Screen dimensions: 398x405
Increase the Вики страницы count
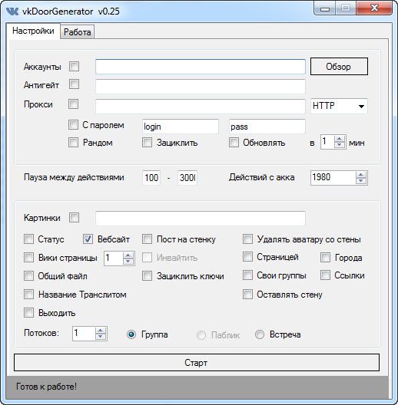click(x=128, y=255)
